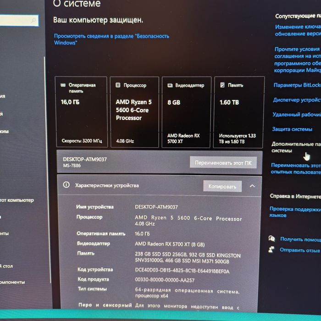Screen dimensions: 321x321
Task: Click the Код продукта value 00330-80000-00000-AA257
Action: click(165, 280)
